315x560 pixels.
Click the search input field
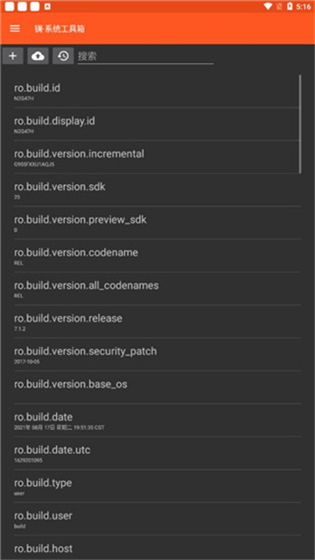coord(145,56)
